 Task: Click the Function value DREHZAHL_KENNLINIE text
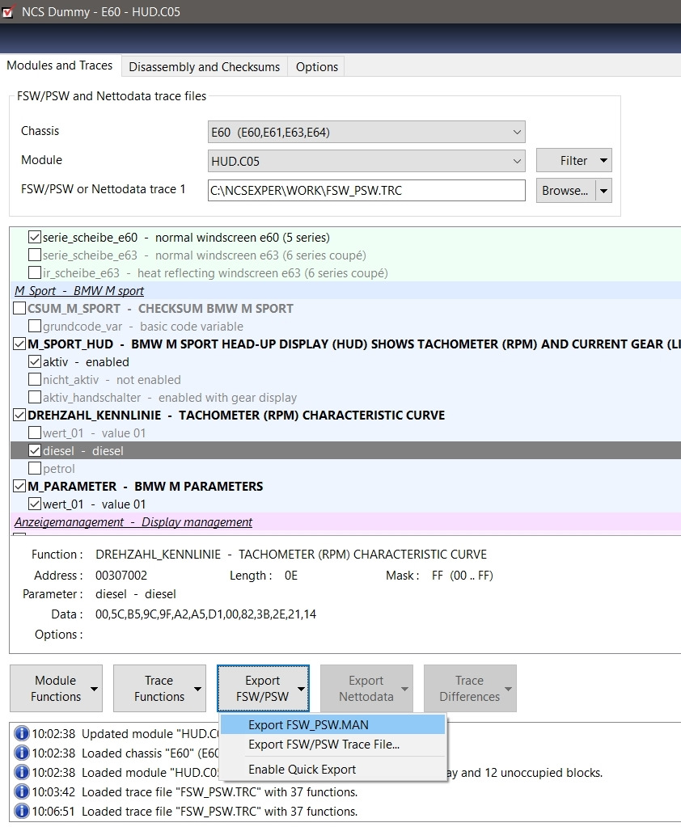tap(291, 555)
